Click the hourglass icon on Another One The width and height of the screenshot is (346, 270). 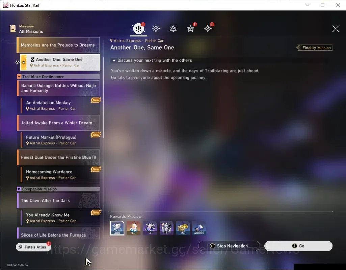tap(32, 59)
